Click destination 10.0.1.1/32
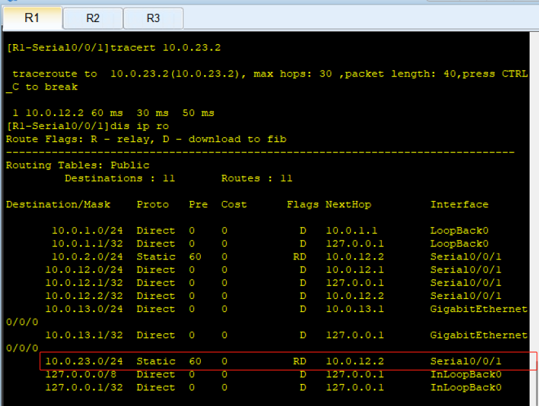This screenshot has height=406, width=539. (87, 243)
